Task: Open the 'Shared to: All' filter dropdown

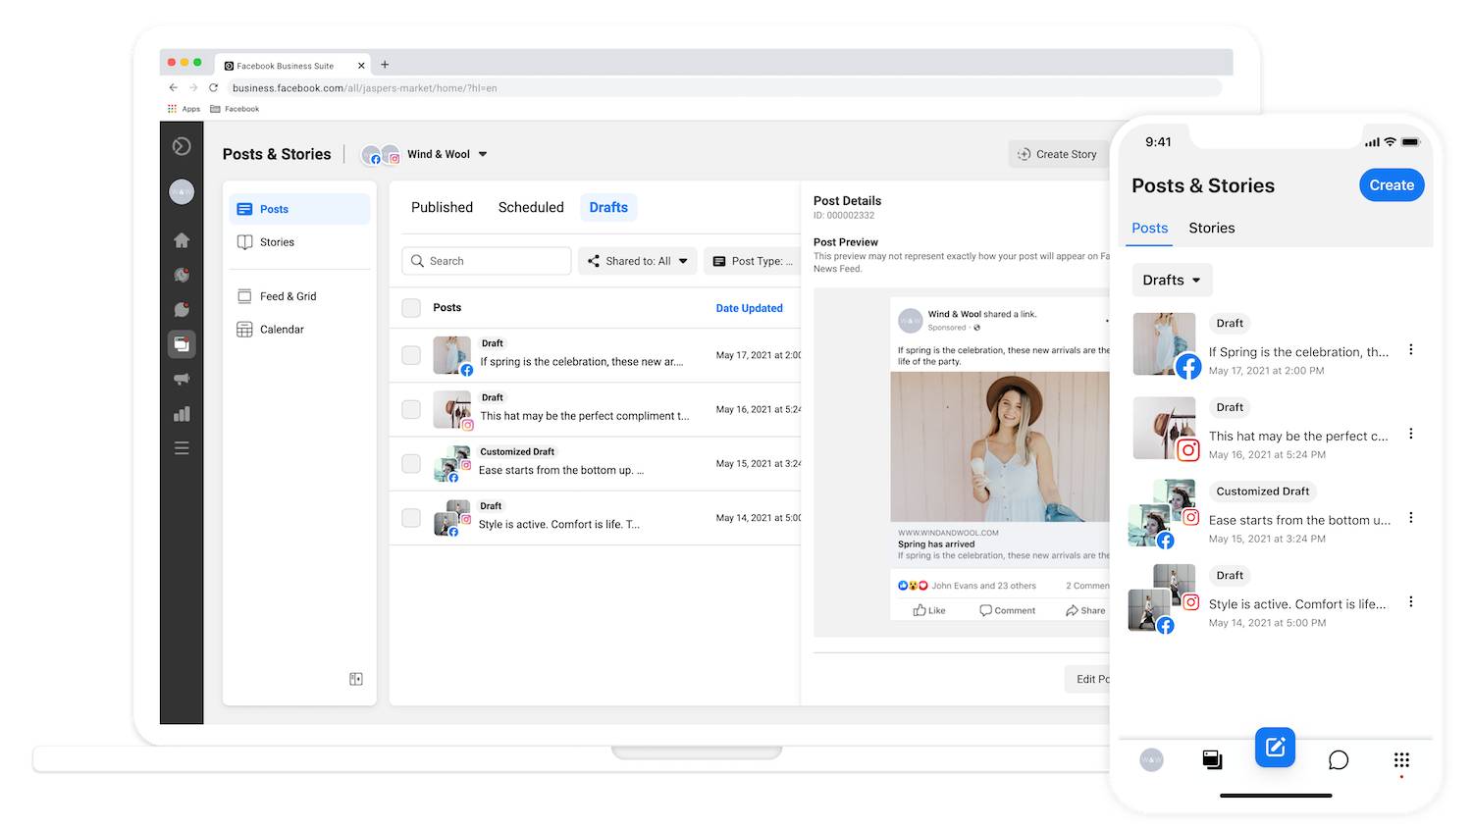Action: tap(638, 261)
